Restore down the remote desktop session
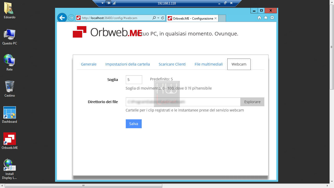 pos(225,3)
